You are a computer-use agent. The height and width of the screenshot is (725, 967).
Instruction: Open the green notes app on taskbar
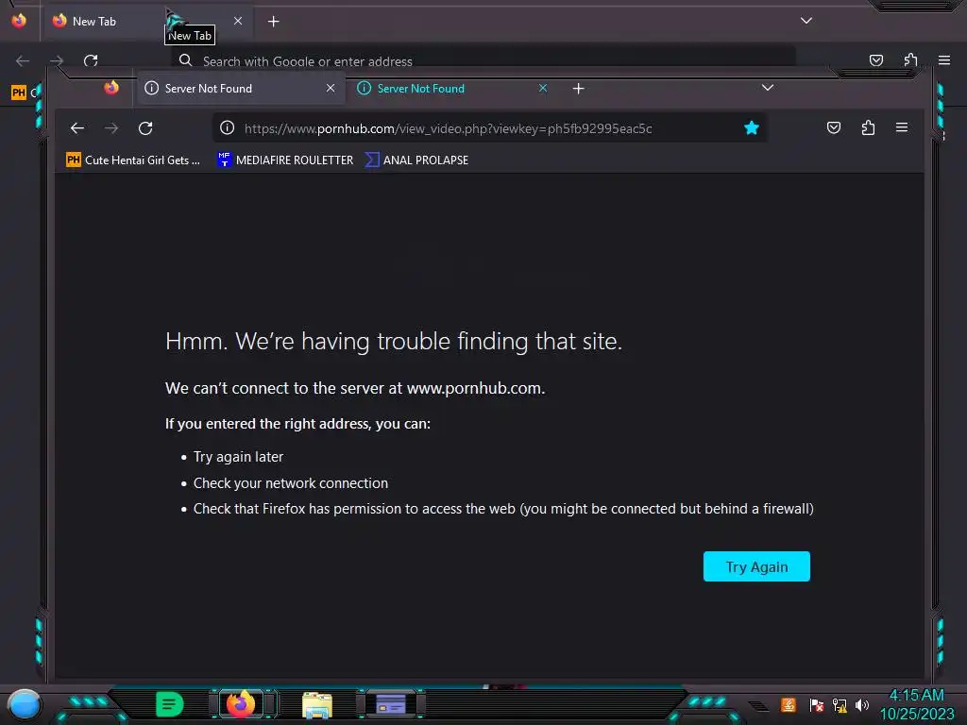[169, 704]
